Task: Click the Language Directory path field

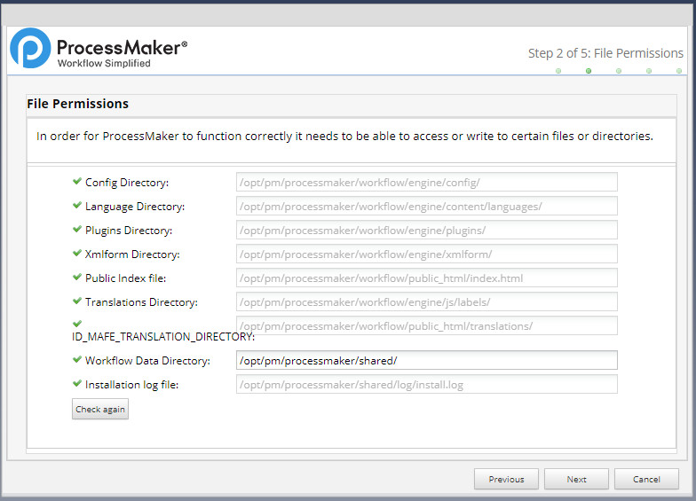Action: [x=426, y=206]
